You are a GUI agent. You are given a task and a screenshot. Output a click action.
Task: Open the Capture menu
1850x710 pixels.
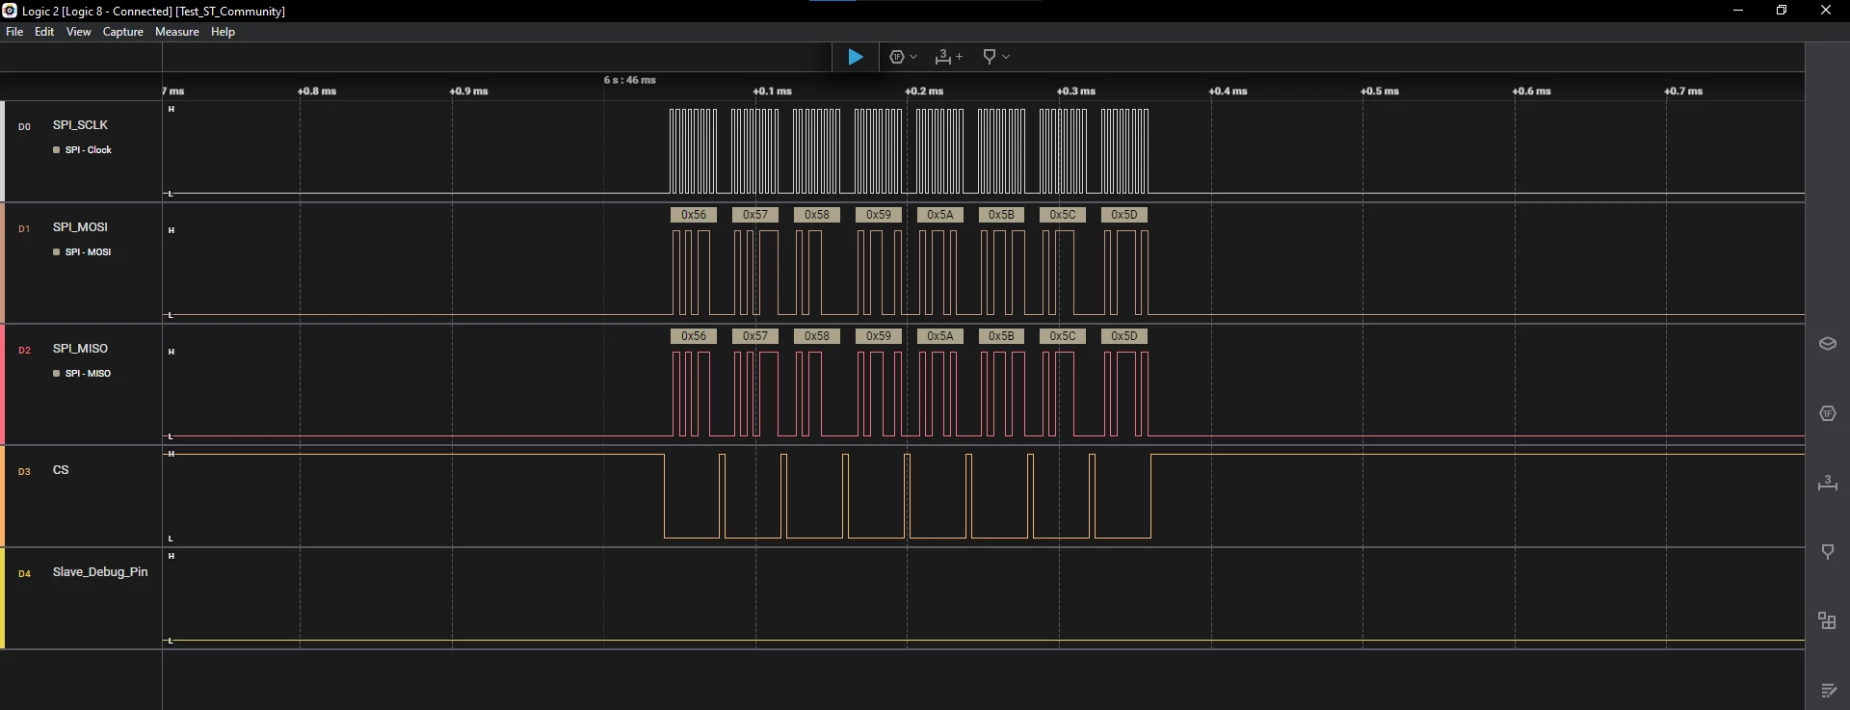(x=123, y=32)
